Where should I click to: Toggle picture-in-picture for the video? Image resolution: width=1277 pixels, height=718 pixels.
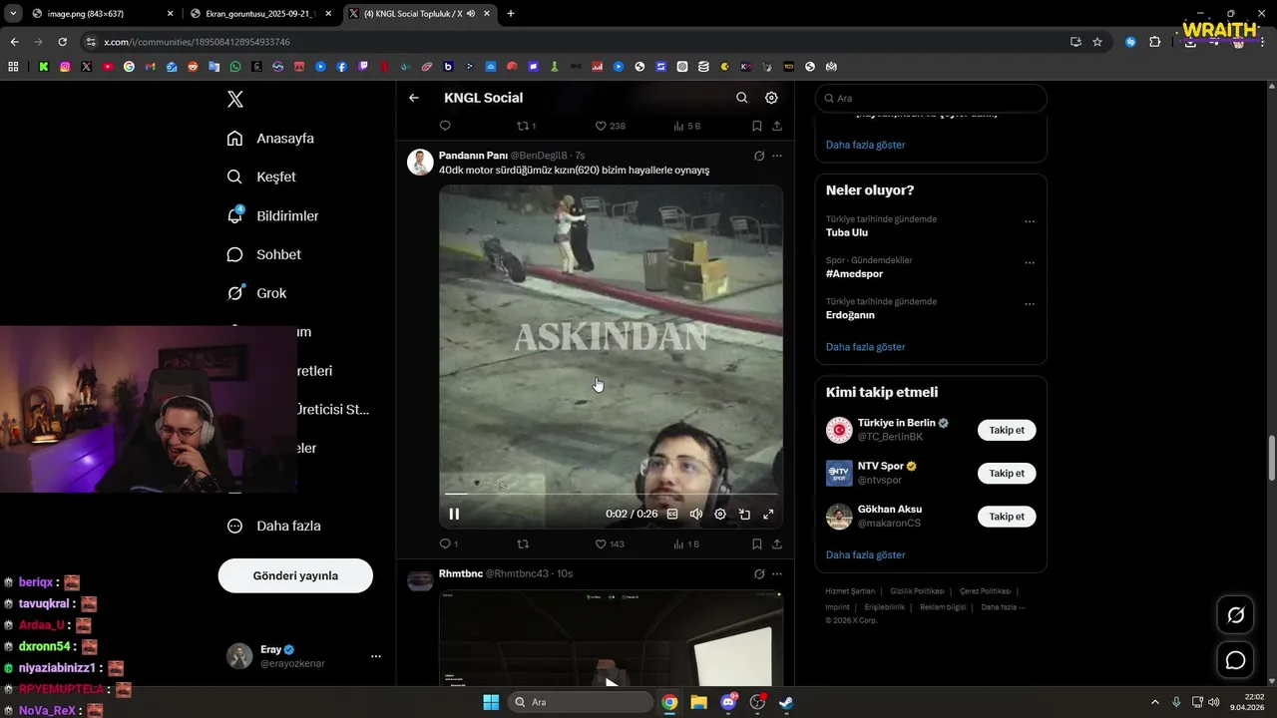744,514
